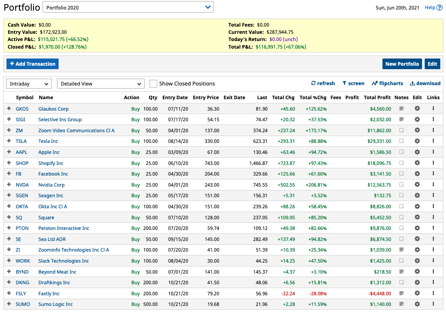The width and height of the screenshot is (446, 312).
Task: Add a note for AAPL row
Action: pos(401,152)
